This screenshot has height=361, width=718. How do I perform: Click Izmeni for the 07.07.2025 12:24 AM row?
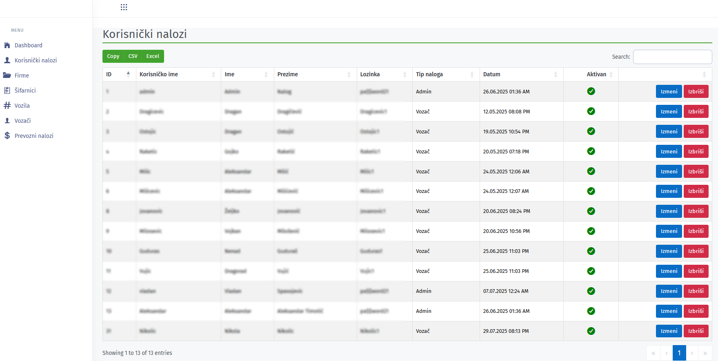(669, 291)
